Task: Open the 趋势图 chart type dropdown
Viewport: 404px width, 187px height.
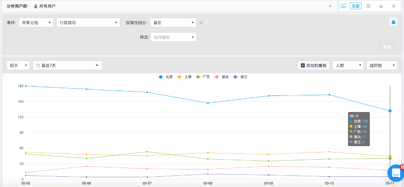Action: (x=382, y=65)
